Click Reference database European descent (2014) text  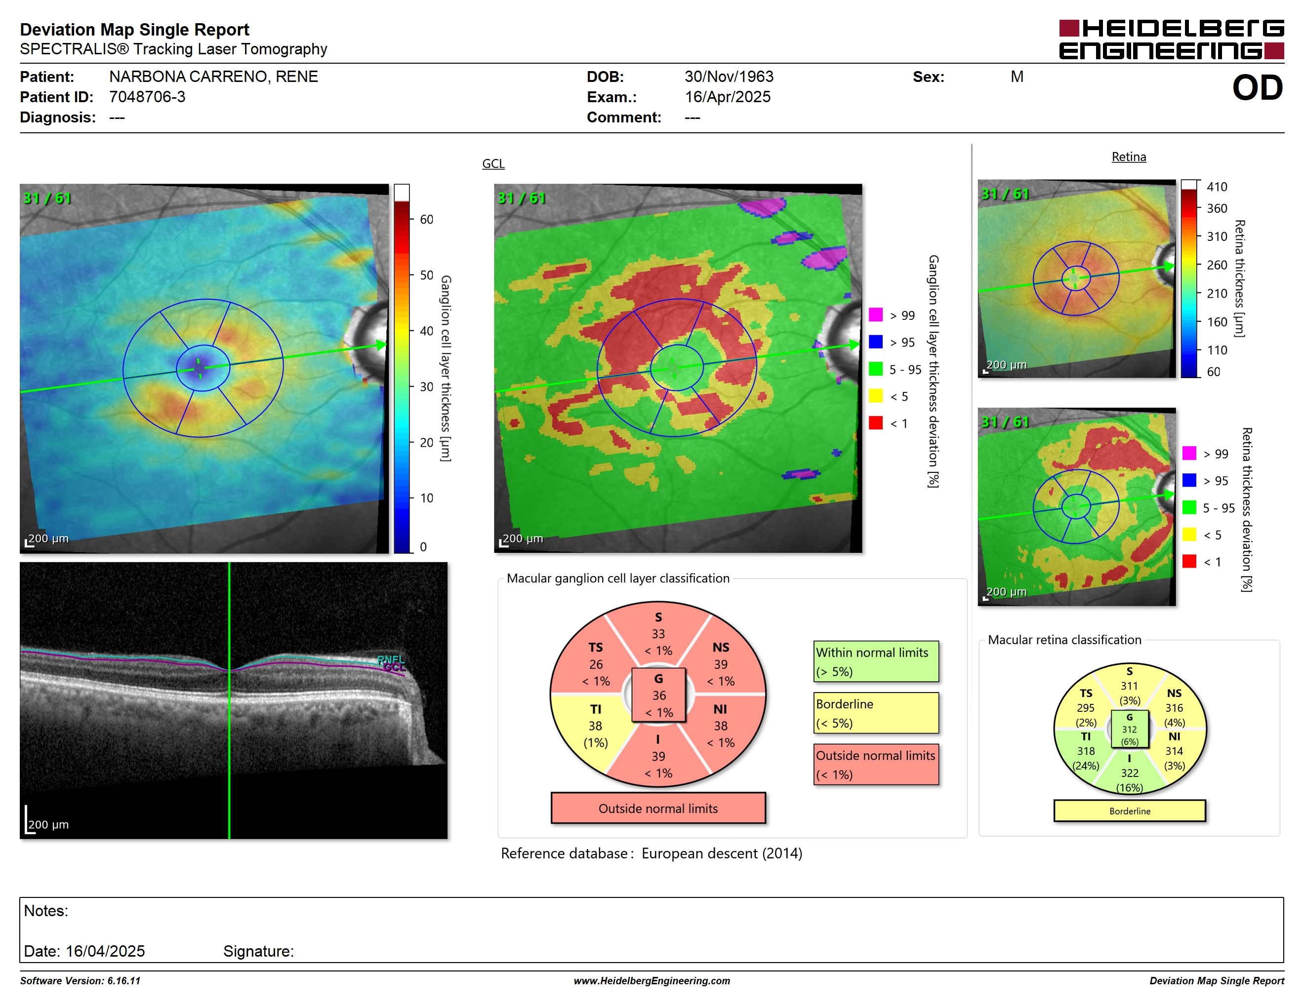coord(652,853)
